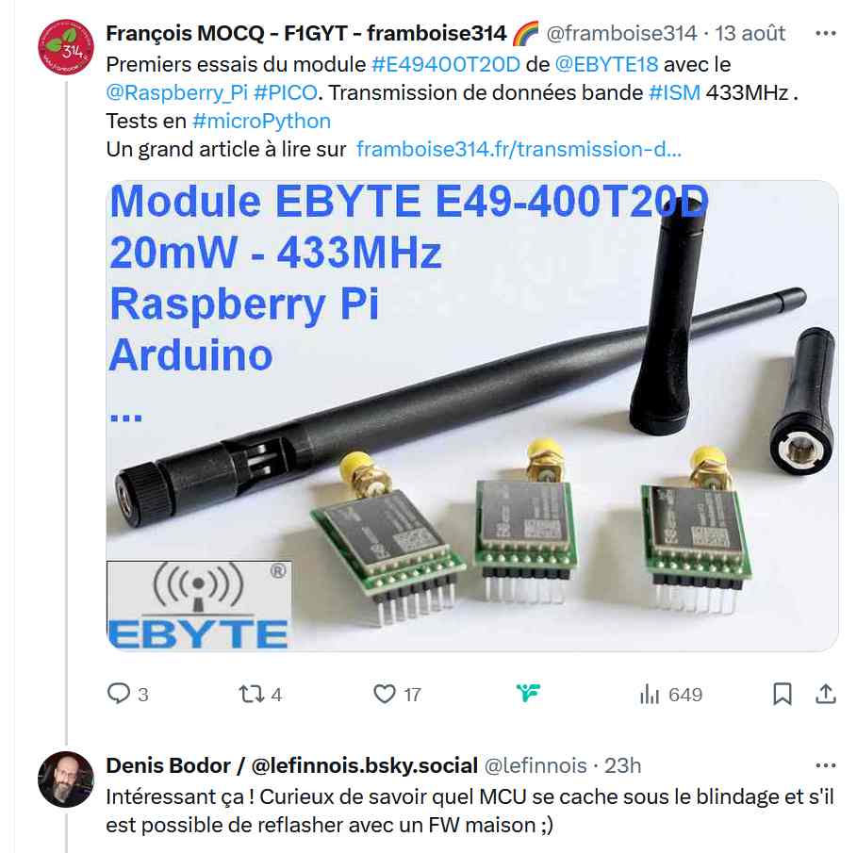Open Denis Bodor profile avatar
The height and width of the screenshot is (853, 857).
pos(66,779)
